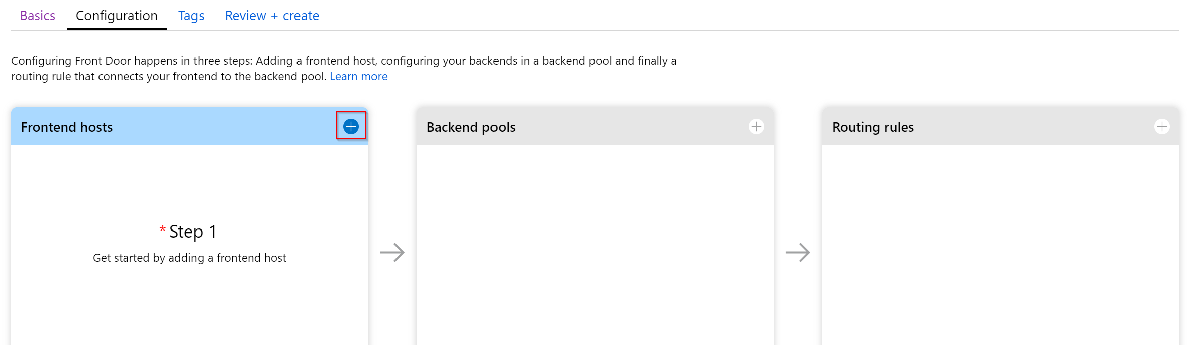Click the plus icon on Routing rules
The width and height of the screenshot is (1187, 345).
click(x=1162, y=126)
